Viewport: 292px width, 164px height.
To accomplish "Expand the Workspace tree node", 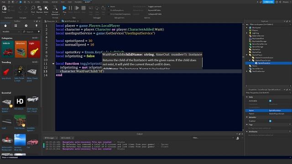I will coord(247,27).
